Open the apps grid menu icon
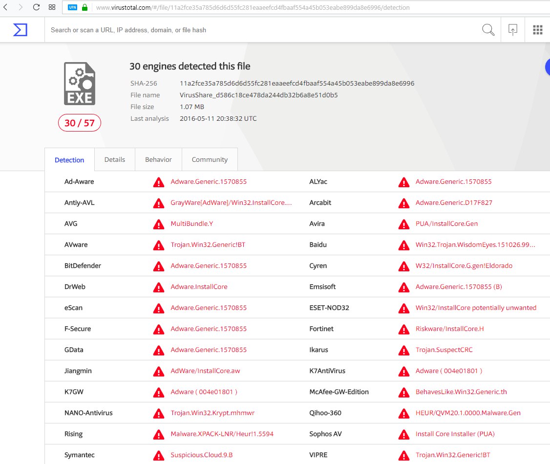 [x=537, y=30]
